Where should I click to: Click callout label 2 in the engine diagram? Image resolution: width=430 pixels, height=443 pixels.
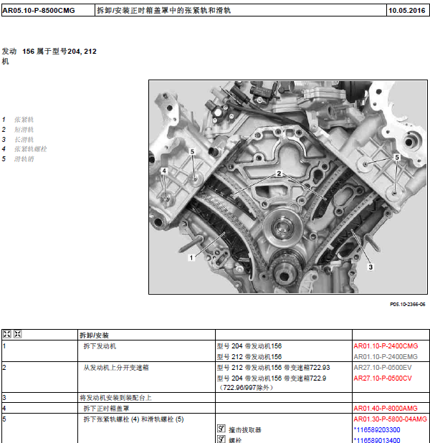click(x=279, y=173)
